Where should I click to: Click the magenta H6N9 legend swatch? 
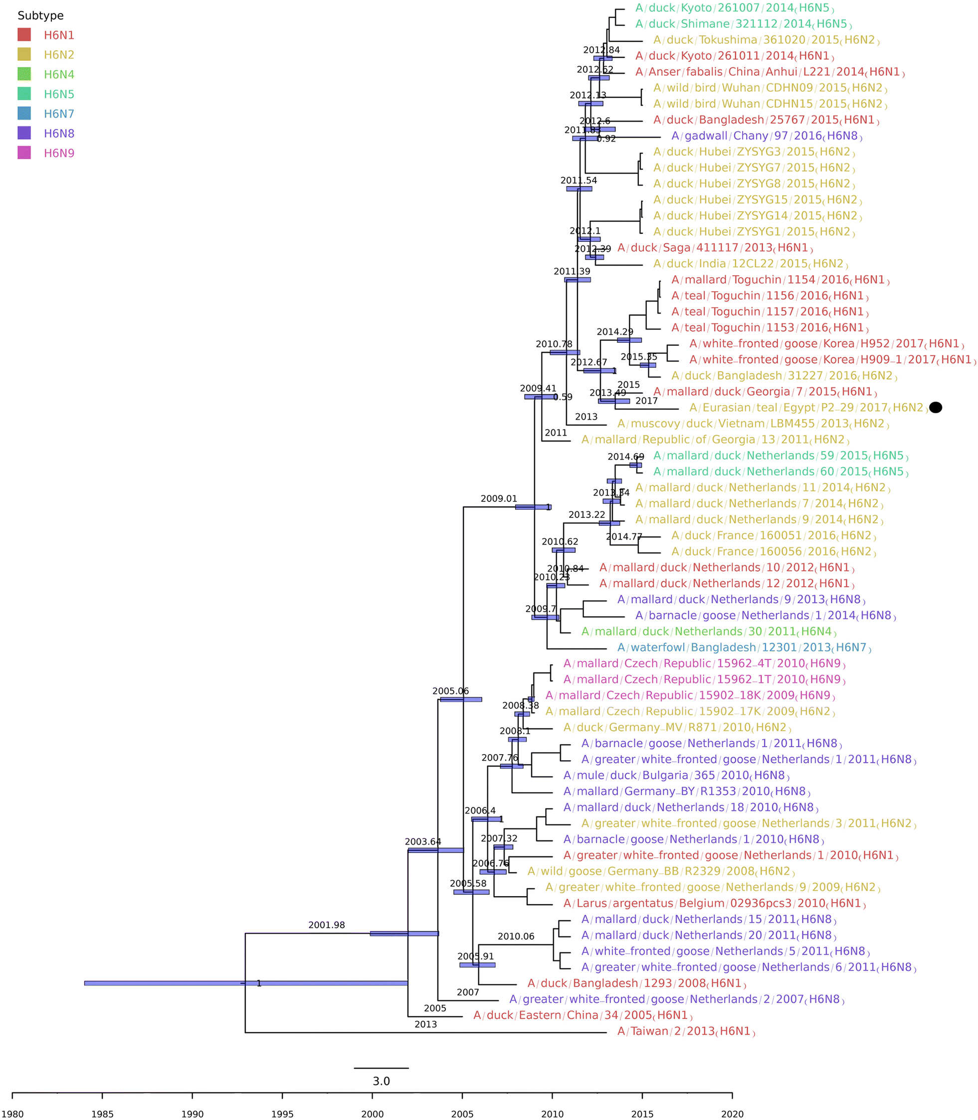point(24,153)
